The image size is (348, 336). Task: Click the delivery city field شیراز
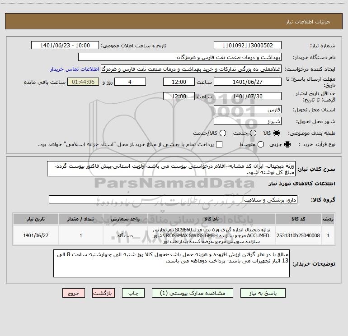coord(248,121)
